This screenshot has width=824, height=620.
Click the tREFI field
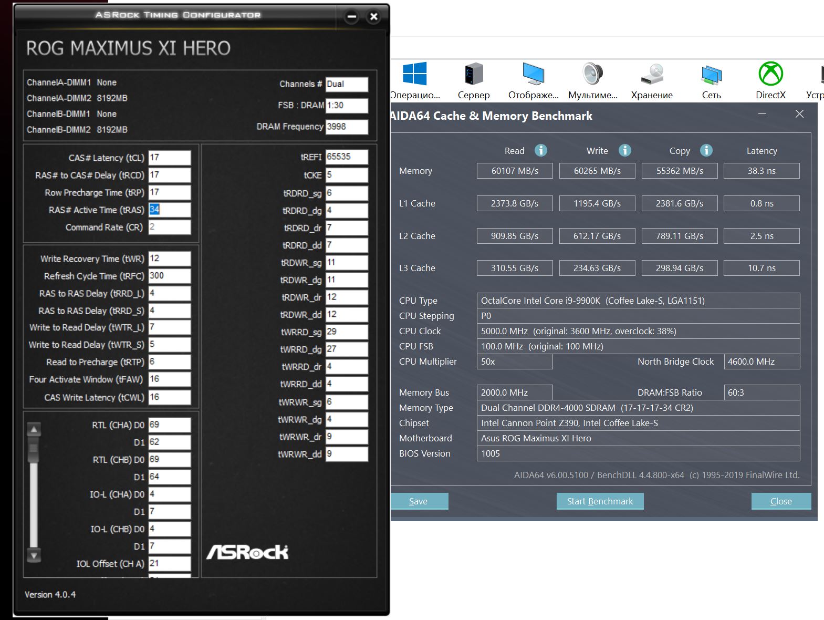click(x=347, y=157)
